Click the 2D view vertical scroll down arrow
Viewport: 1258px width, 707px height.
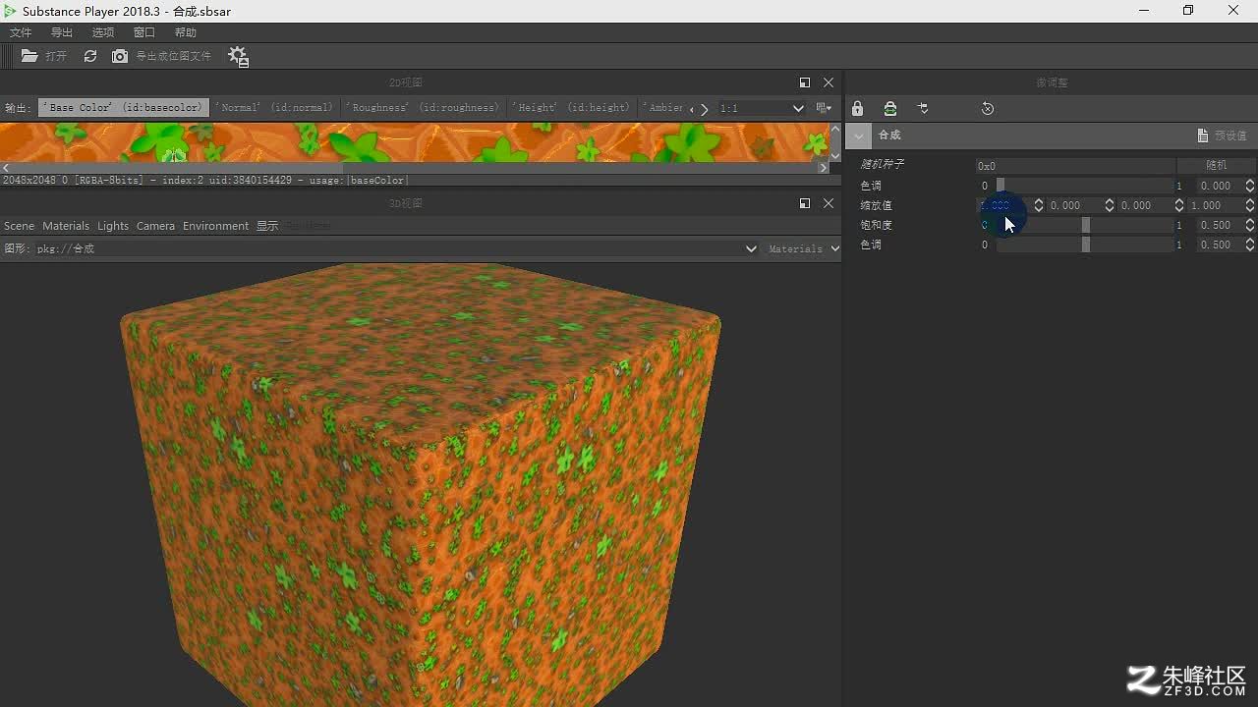coord(835,155)
